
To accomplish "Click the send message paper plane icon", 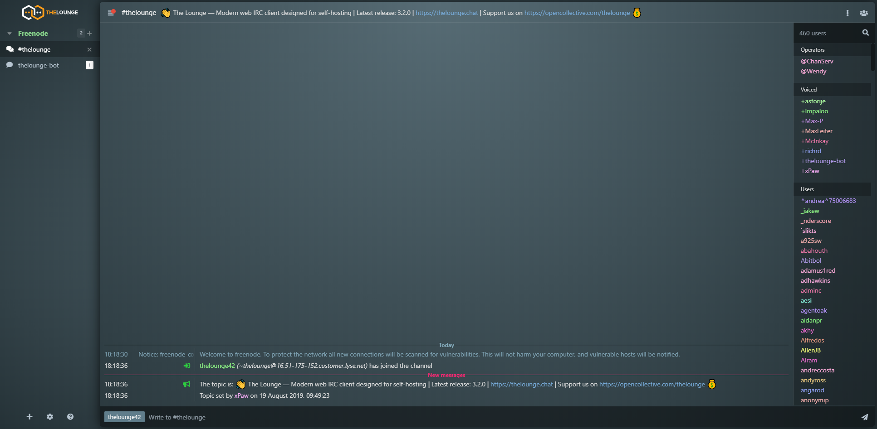I will tap(864, 417).
